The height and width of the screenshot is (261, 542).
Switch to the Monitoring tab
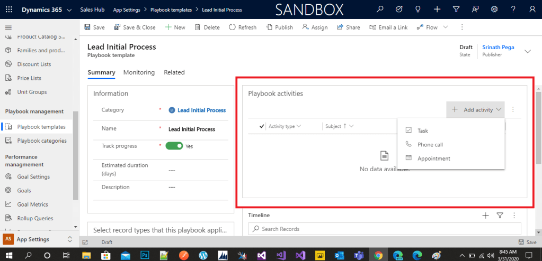pyautogui.click(x=139, y=72)
